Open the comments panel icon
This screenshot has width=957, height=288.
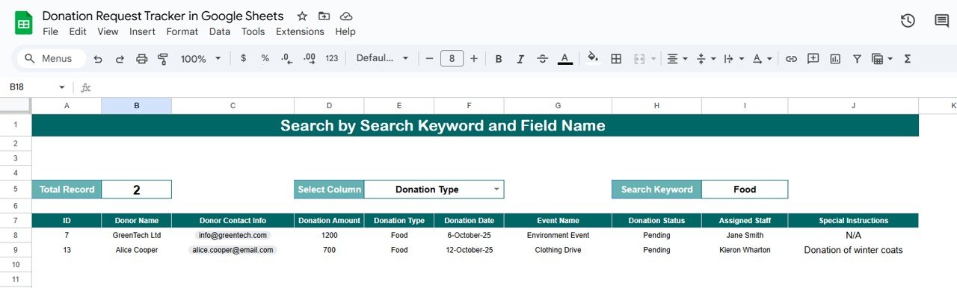pyautogui.click(x=942, y=21)
